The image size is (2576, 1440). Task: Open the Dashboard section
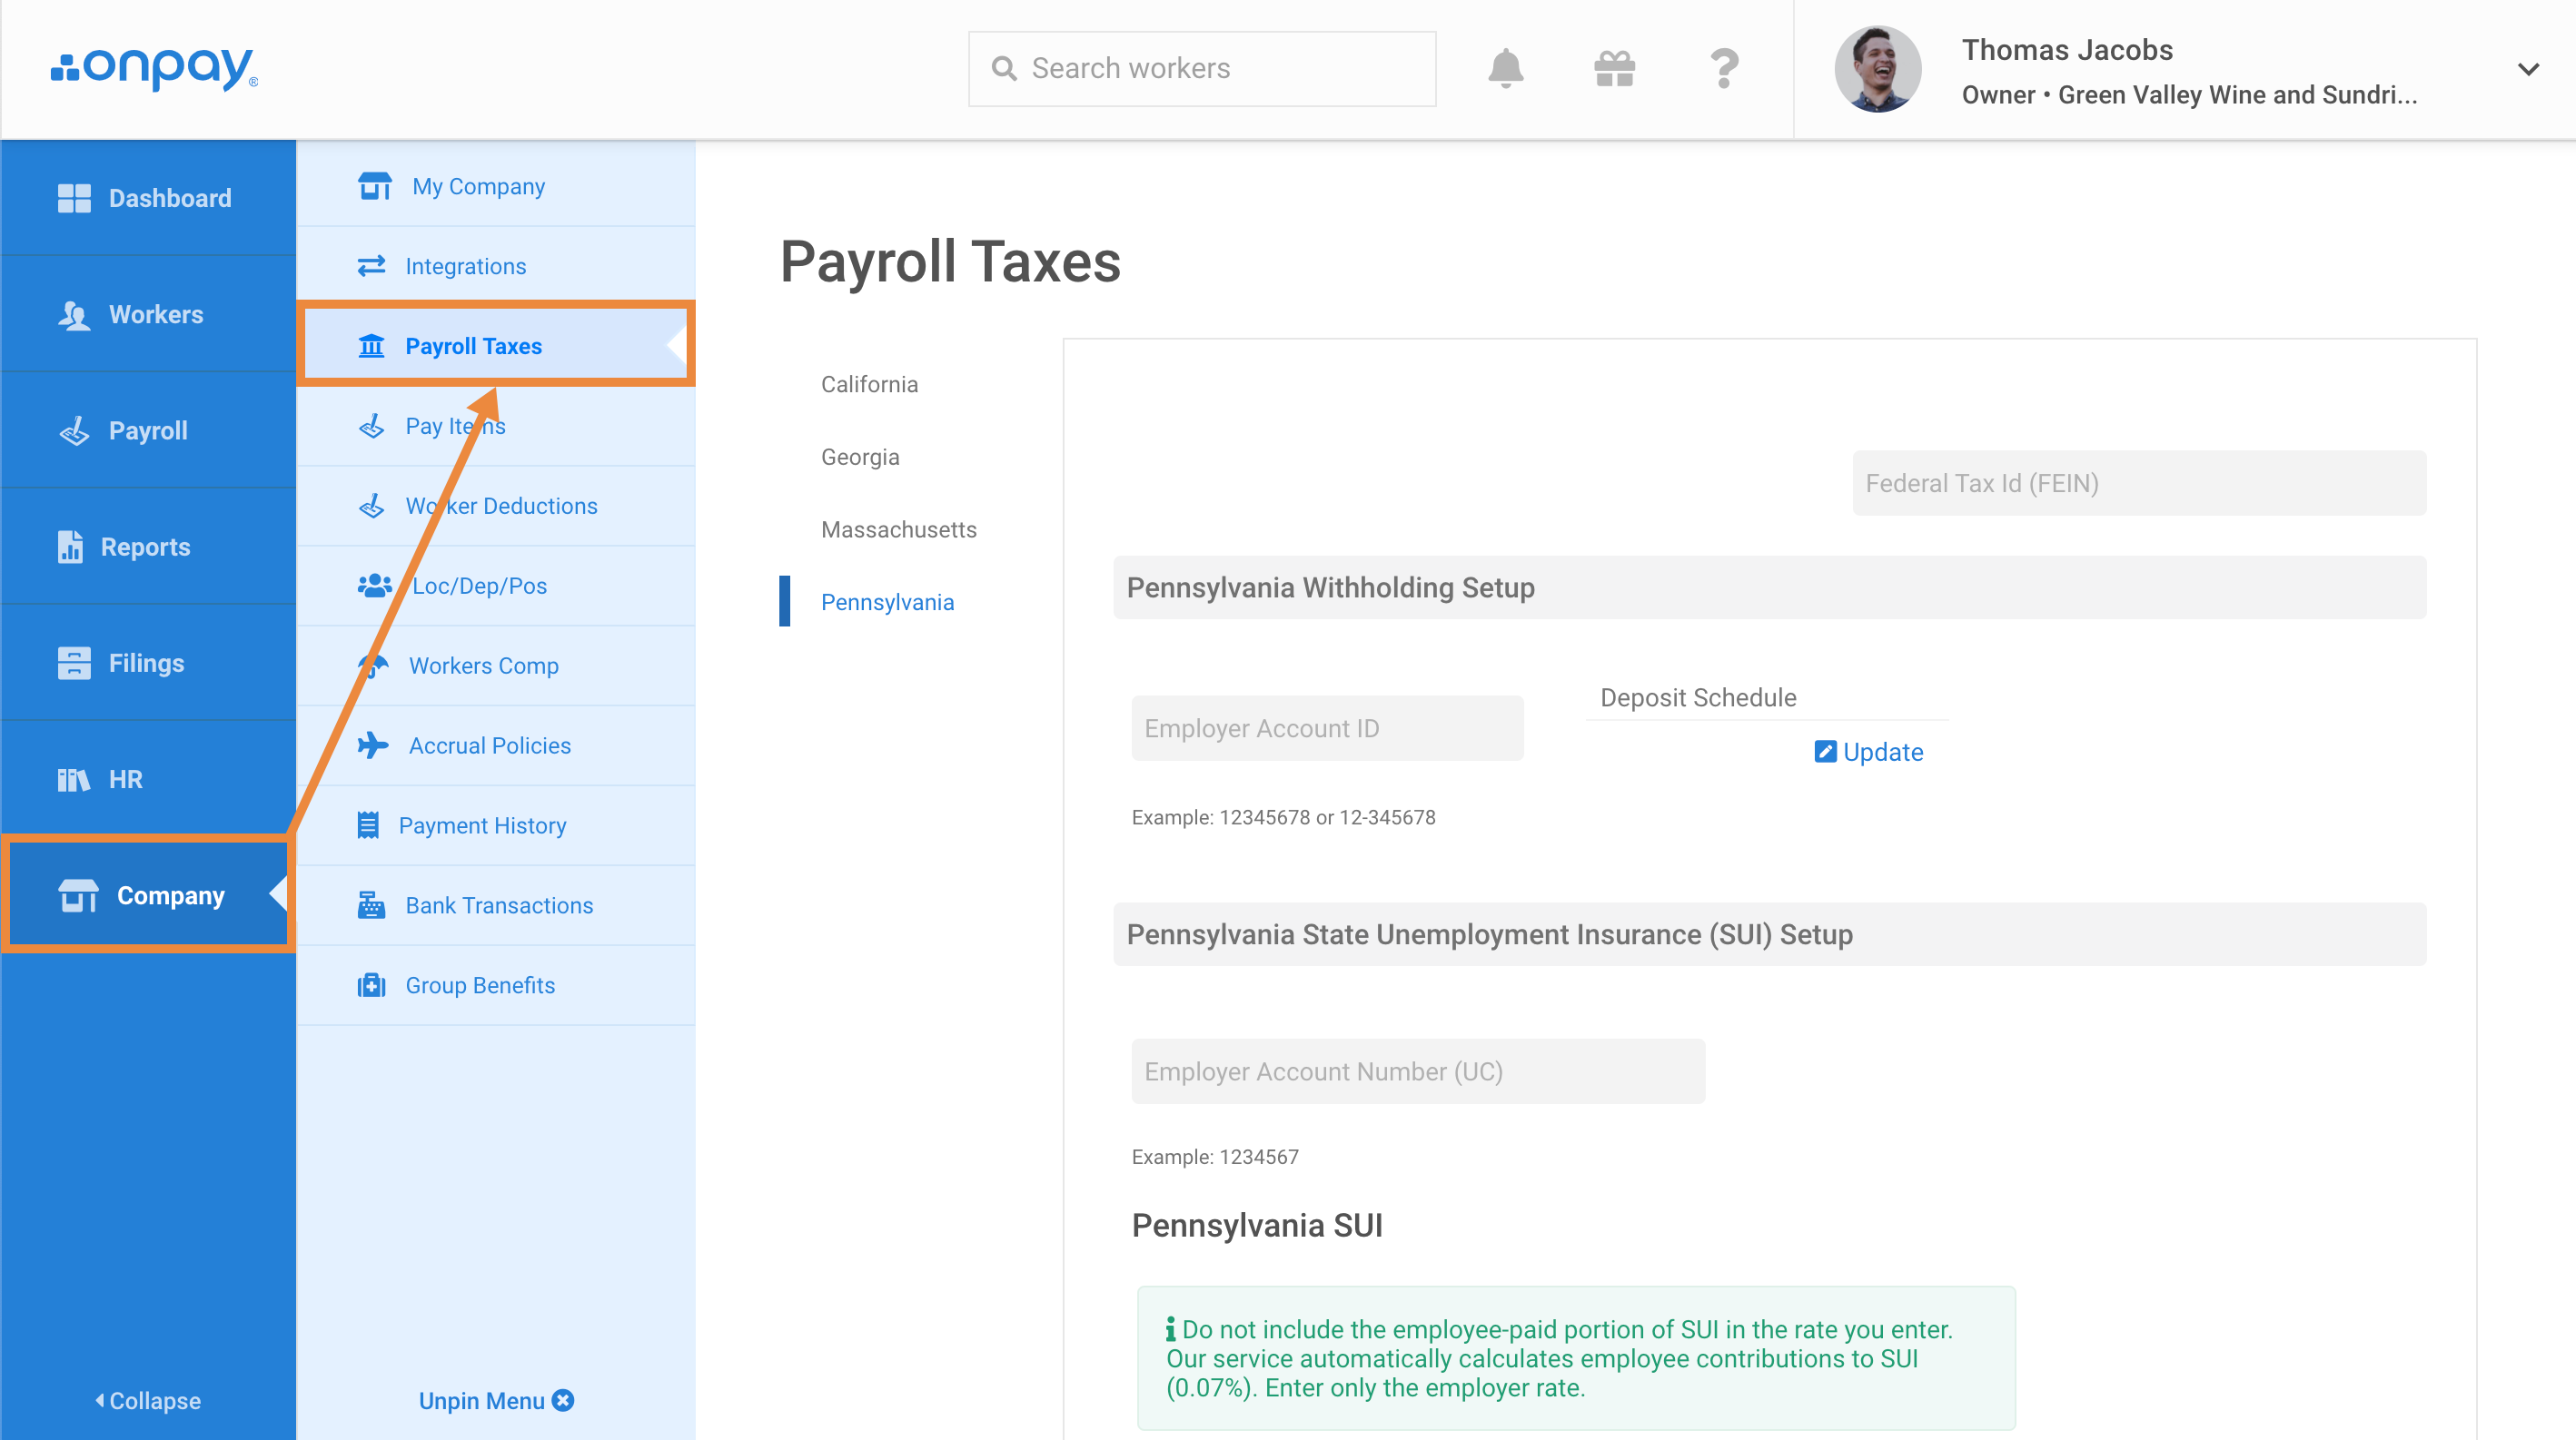(148, 198)
